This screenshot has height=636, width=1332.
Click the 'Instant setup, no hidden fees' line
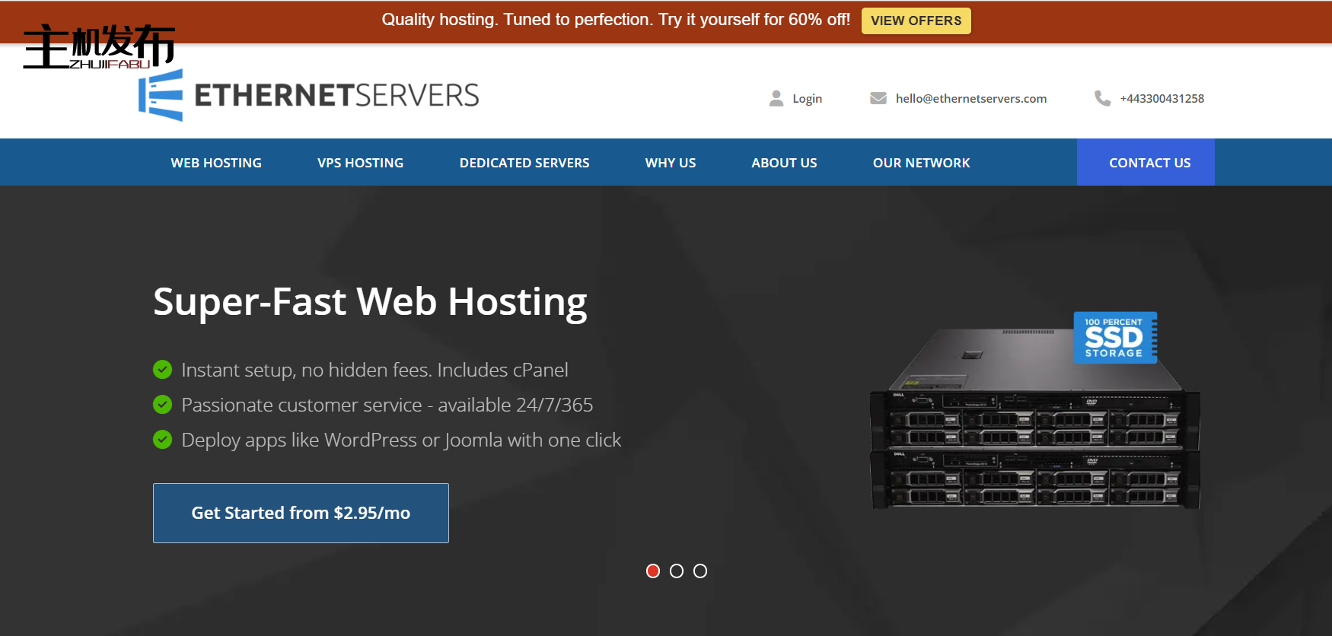point(374,370)
